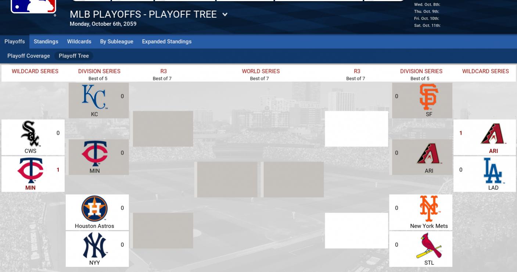
Task: Click the White Sox wildcard logo
Action: pyautogui.click(x=30, y=133)
